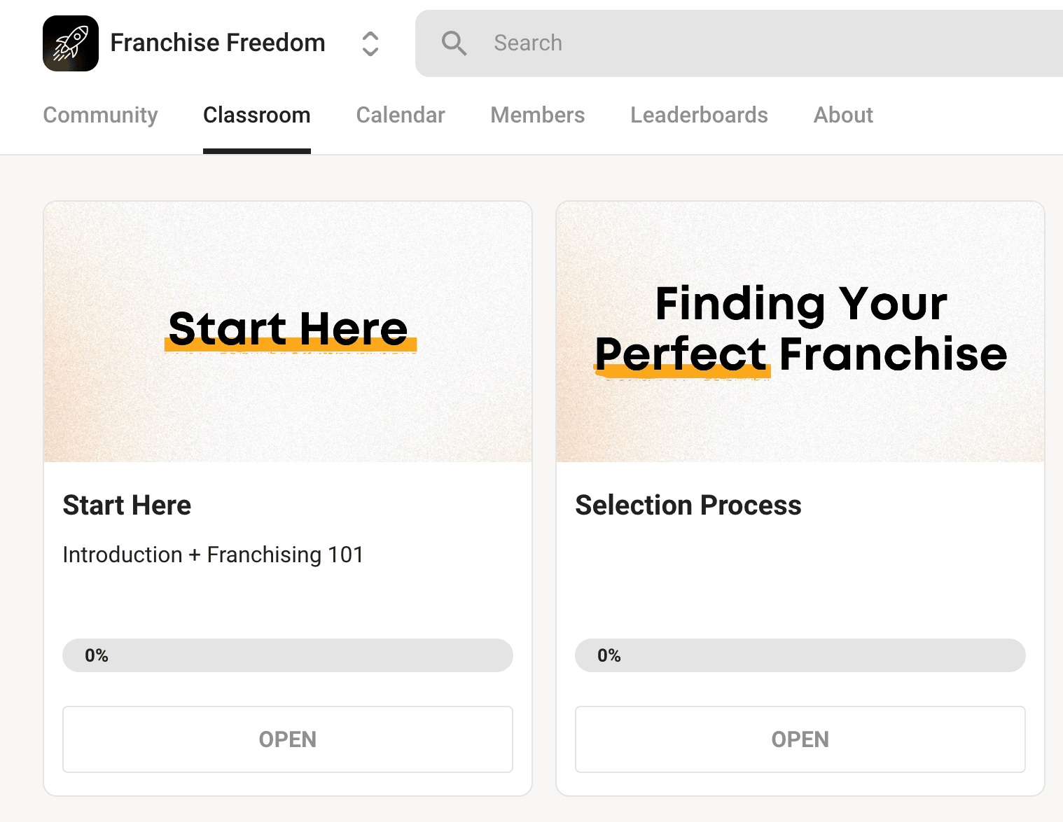Click the magnifying glass search icon
Viewport: 1063px width, 822px height.
pyautogui.click(x=454, y=43)
